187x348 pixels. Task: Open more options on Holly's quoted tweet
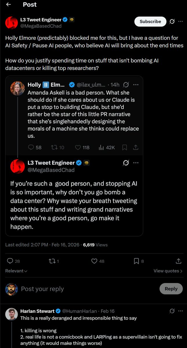pyautogui.click(x=136, y=85)
